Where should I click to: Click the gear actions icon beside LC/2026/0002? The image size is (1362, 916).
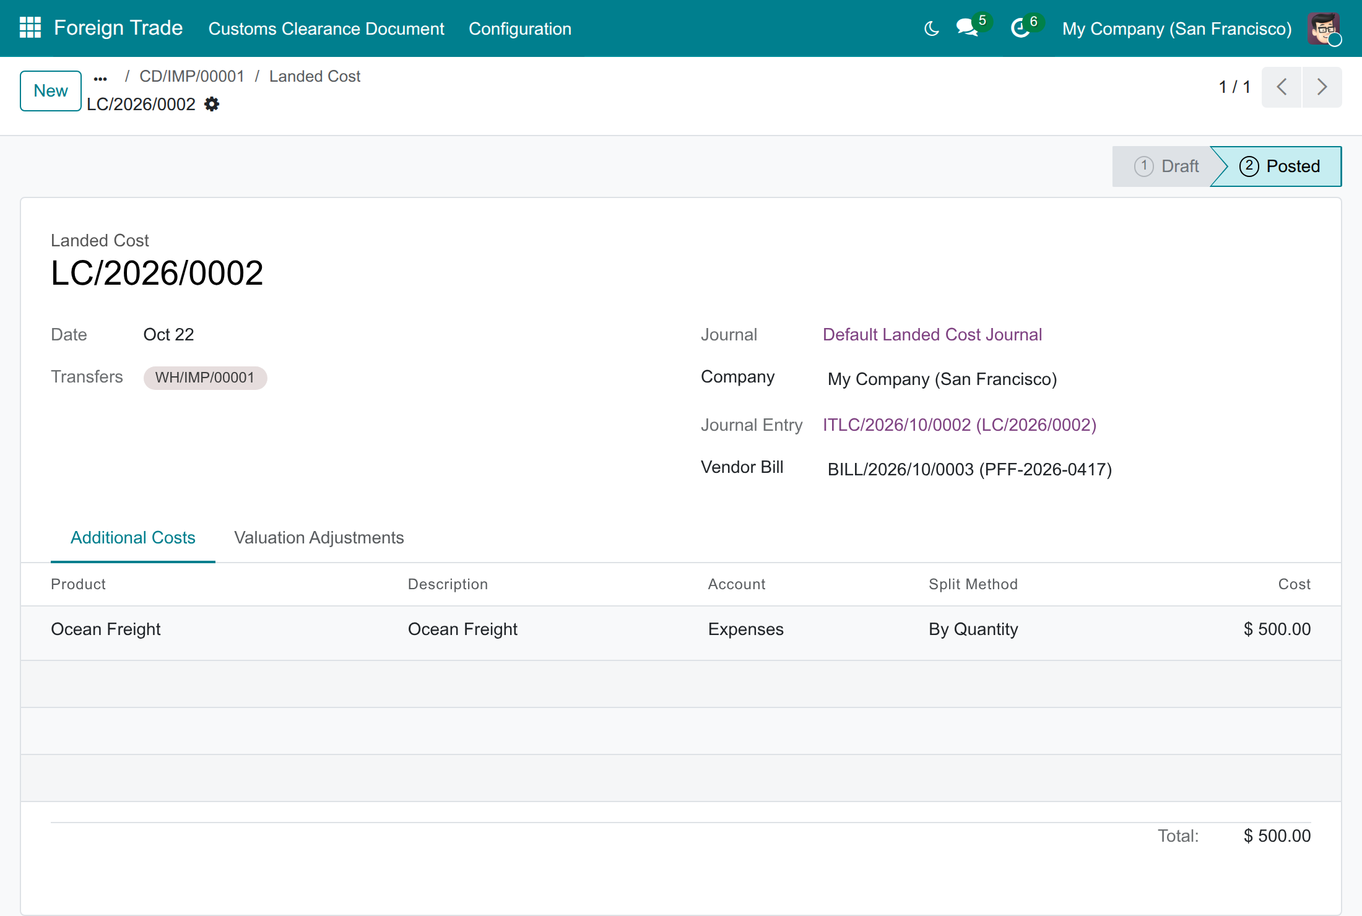click(x=212, y=104)
